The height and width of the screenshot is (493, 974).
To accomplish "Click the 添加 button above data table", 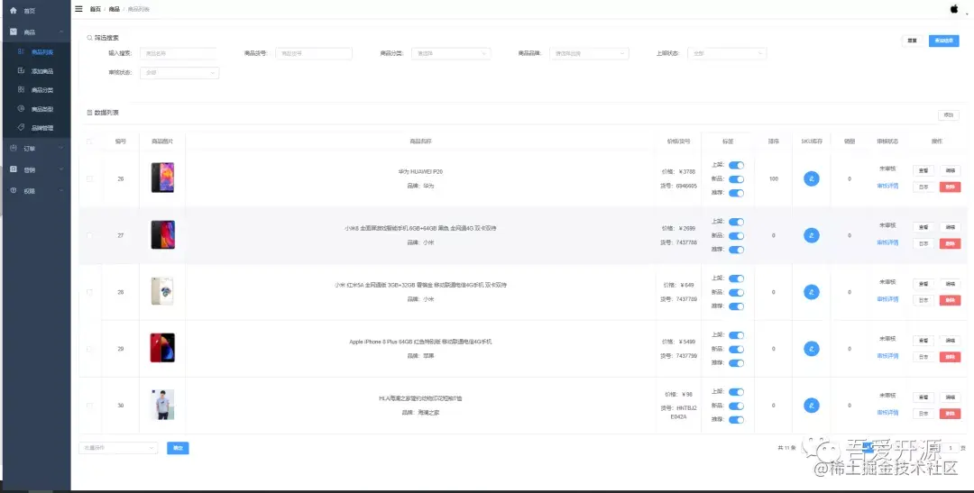I will [x=949, y=114].
